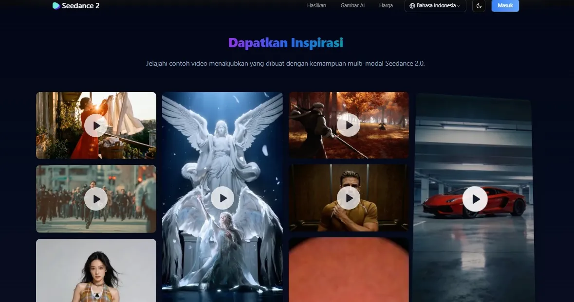Viewport: 574px width, 302px height.
Task: Play the laundry balcony video
Action: (x=96, y=126)
